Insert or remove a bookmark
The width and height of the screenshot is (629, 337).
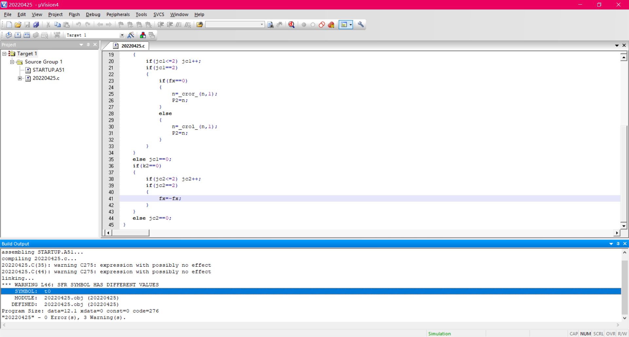tap(121, 25)
